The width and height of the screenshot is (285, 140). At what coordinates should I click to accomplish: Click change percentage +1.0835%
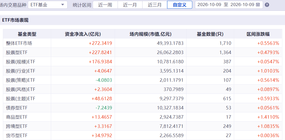[268, 126]
